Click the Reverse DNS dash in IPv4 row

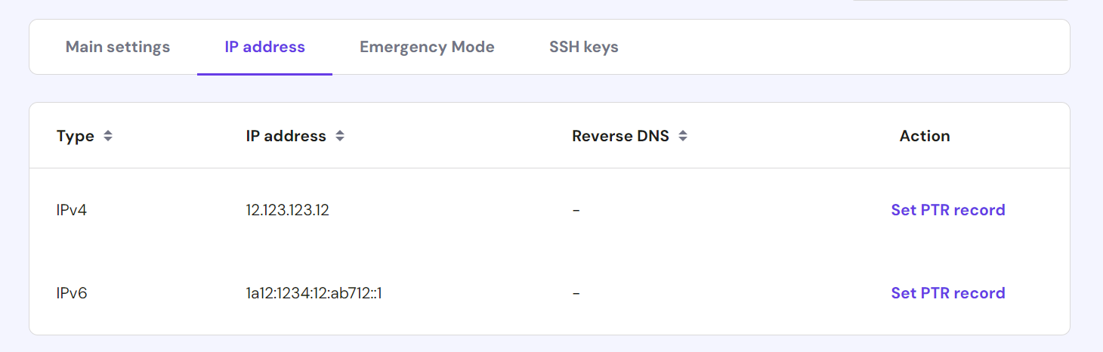(576, 210)
